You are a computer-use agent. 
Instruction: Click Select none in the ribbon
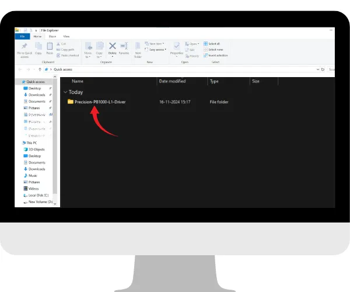click(x=213, y=50)
